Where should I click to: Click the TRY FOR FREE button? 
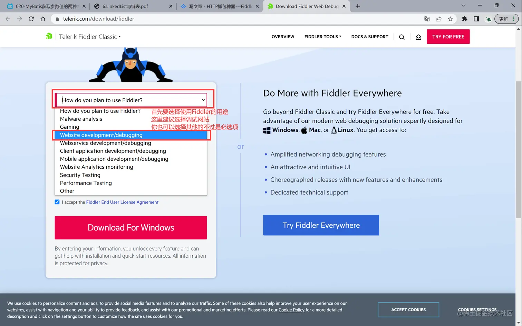coord(448,37)
